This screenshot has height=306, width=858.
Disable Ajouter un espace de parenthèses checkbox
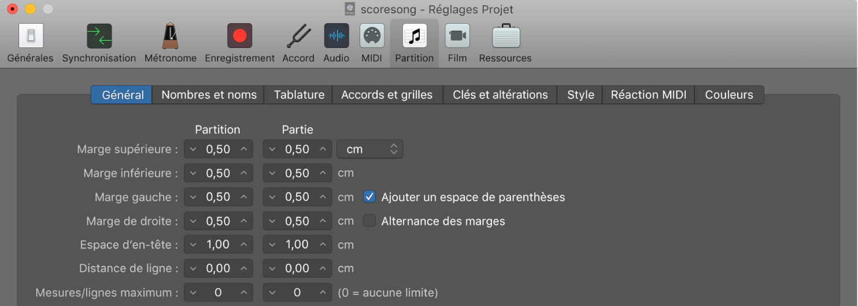coord(369,197)
